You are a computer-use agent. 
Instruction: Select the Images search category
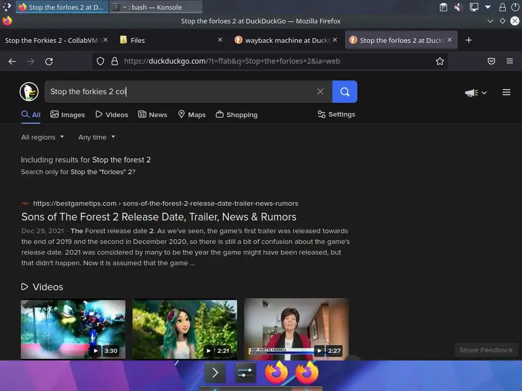(x=68, y=115)
